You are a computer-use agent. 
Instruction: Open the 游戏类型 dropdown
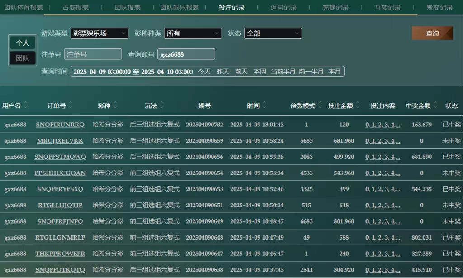[x=99, y=34]
